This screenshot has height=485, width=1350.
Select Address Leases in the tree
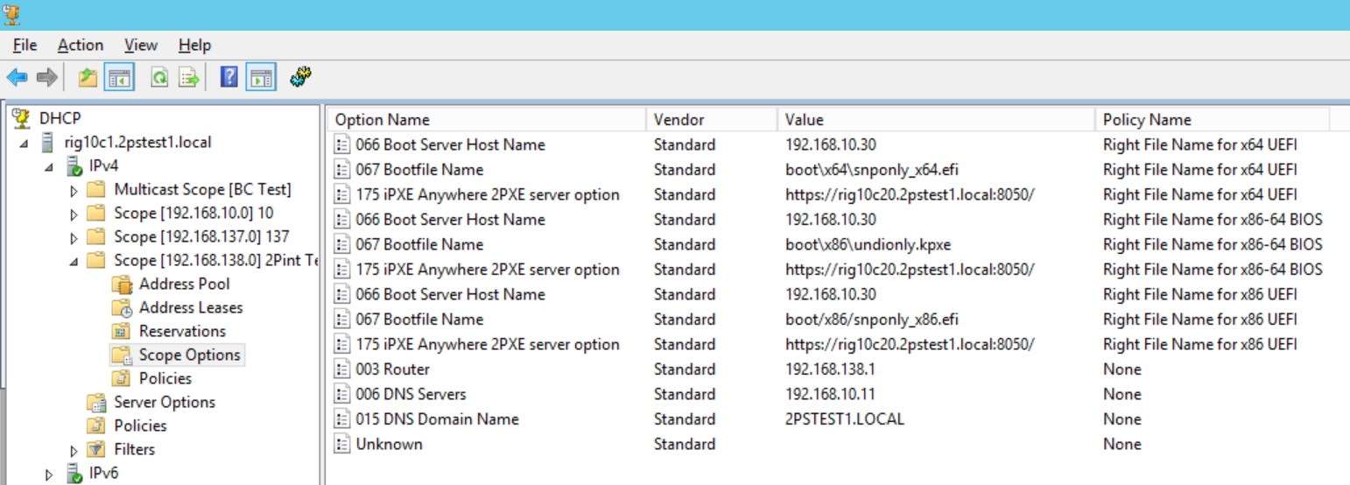pyautogui.click(x=190, y=307)
